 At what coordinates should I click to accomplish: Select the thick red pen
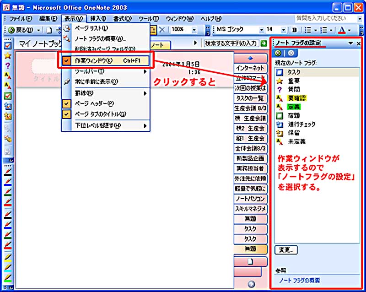[x=8, y=245]
